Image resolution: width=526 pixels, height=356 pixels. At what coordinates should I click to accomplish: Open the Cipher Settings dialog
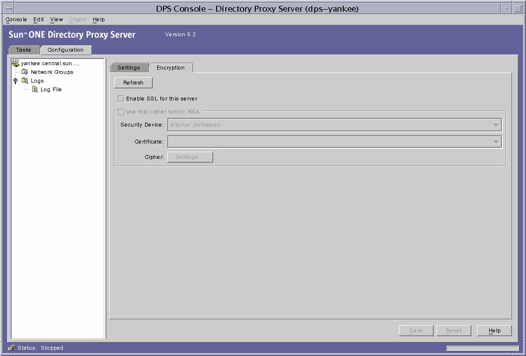(190, 157)
